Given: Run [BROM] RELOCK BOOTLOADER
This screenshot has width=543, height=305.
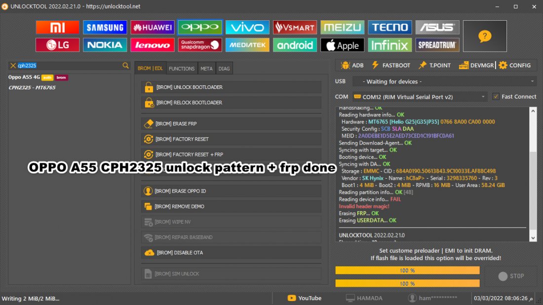Looking at the screenshot, I should coord(231,103).
